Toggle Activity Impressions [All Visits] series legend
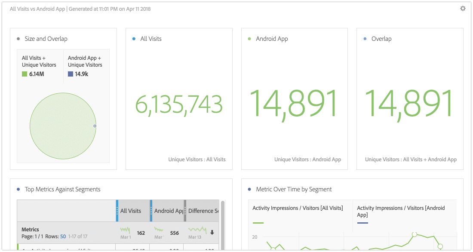This screenshot has height=252, width=473. coord(298,208)
